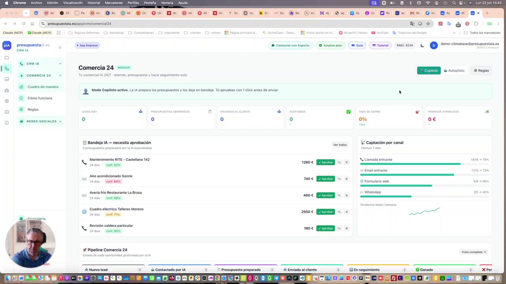
Task: Bookmark this page with star icon
Action: click(428, 24)
